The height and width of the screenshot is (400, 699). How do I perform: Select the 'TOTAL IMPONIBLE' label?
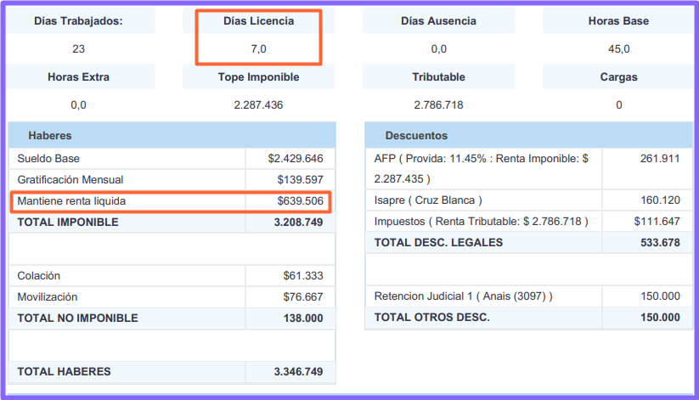pos(68,223)
